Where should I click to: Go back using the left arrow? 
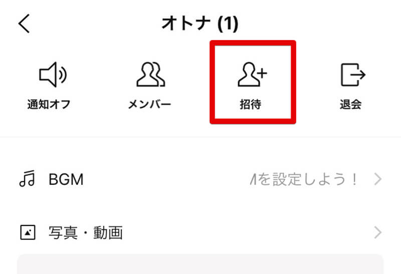[24, 24]
